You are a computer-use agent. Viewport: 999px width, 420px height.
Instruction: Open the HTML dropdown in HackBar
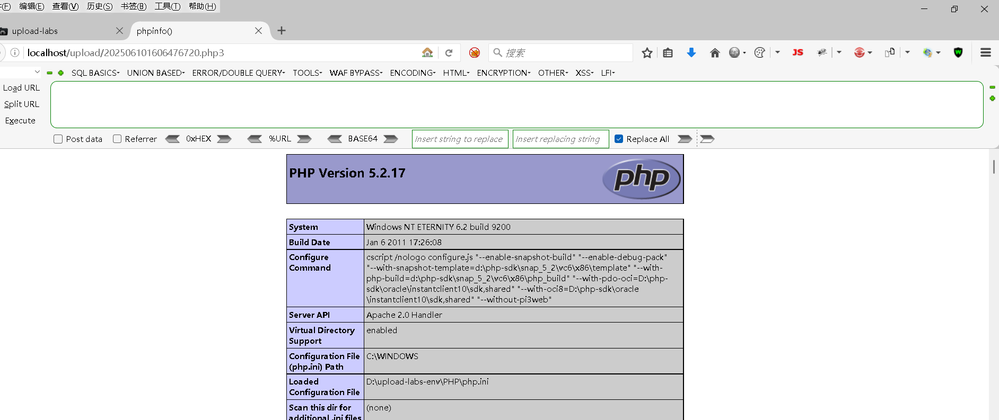pos(457,73)
